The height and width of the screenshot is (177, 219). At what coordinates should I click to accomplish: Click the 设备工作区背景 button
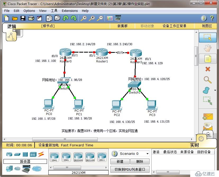pos(174,26)
